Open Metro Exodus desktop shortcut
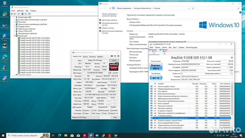245x138 pixels. [x=5, y=48]
